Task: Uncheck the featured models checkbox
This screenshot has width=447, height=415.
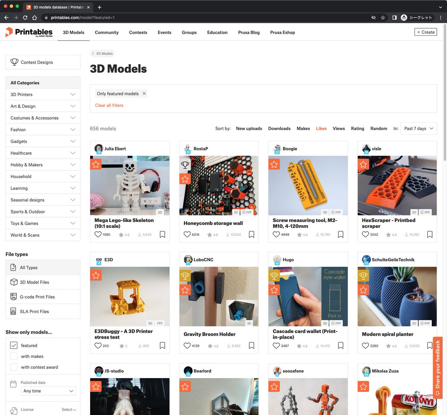Action: point(14,345)
